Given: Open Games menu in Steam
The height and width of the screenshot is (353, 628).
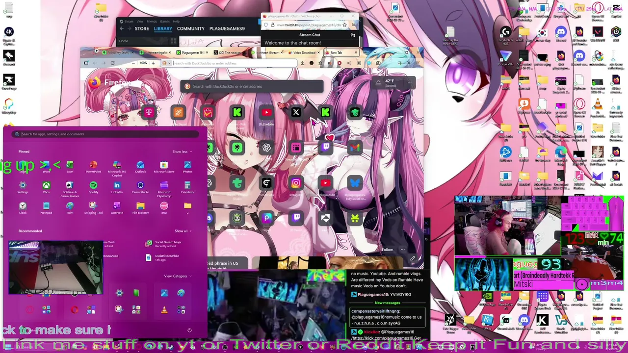Looking at the screenshot, I should [x=165, y=21].
